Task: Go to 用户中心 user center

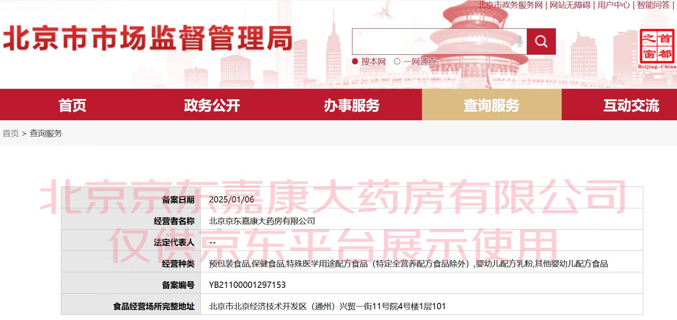Action: point(614,5)
